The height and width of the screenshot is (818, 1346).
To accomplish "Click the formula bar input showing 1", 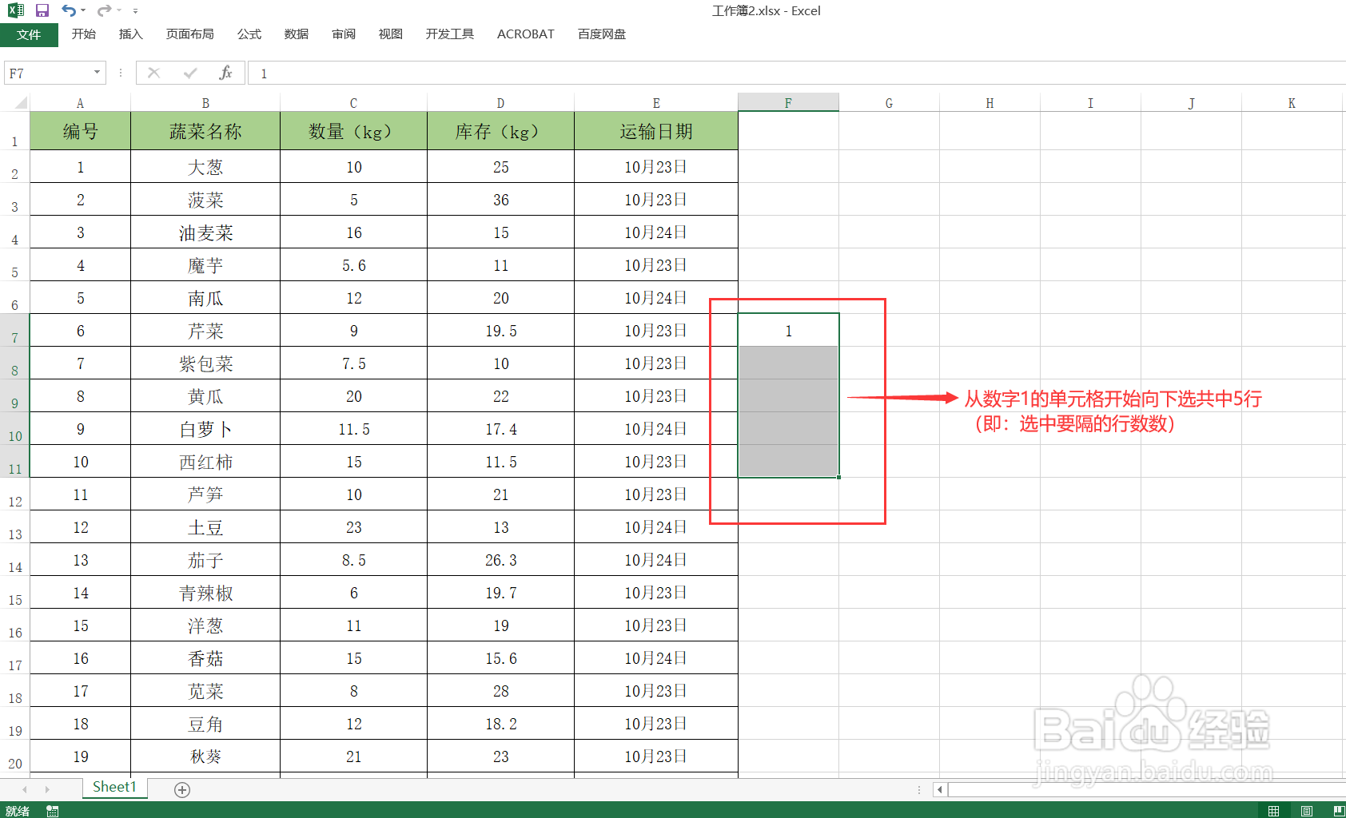I will point(796,73).
